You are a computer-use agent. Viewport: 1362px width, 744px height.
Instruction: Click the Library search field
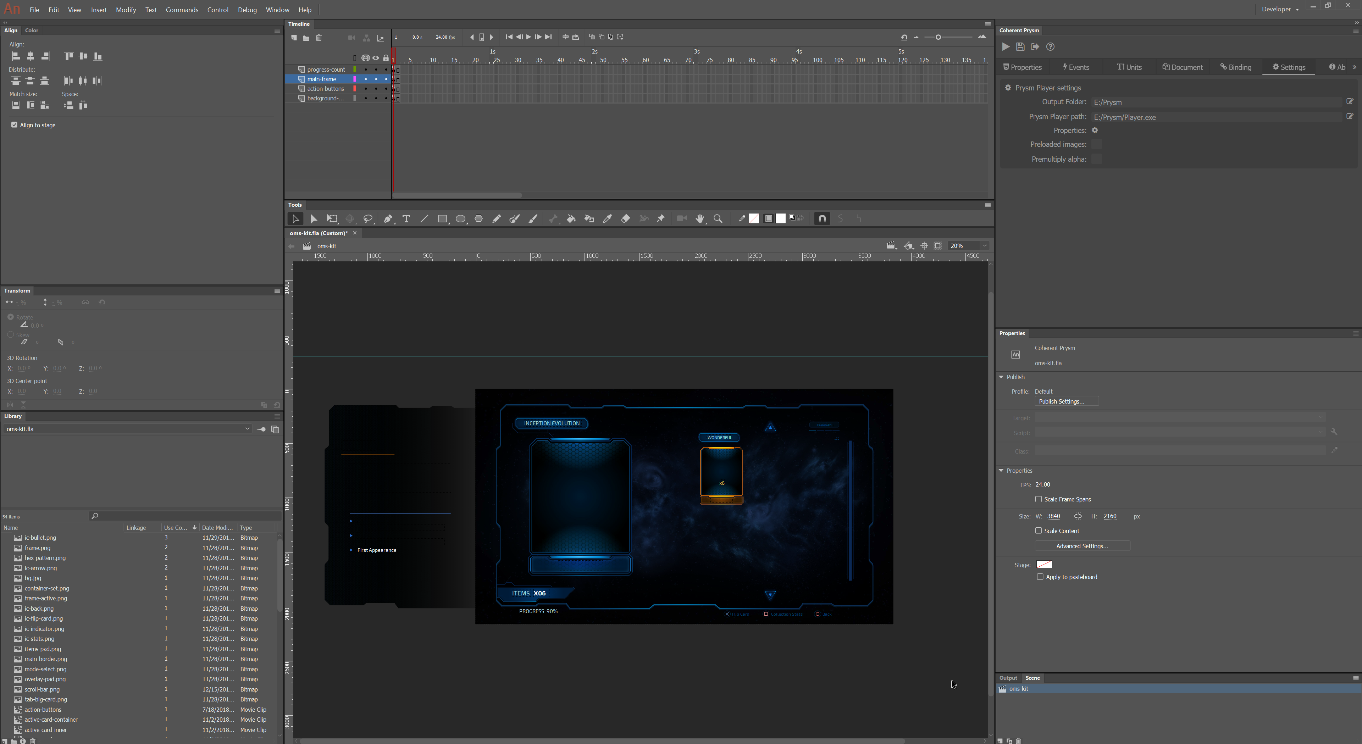(185, 516)
